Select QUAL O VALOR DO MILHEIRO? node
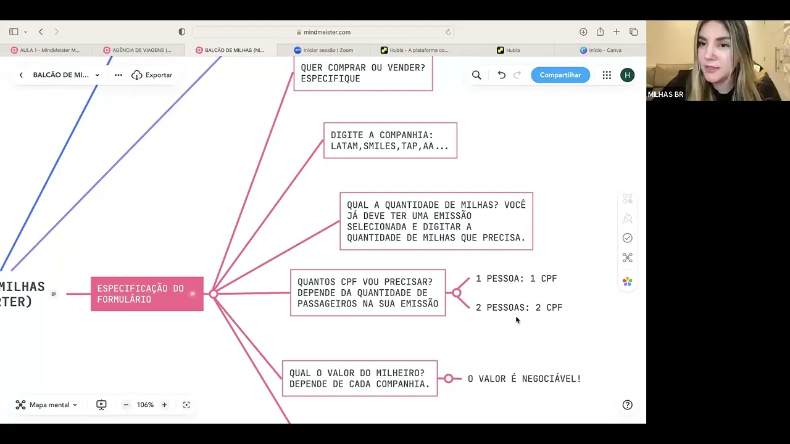Image resolution: width=790 pixels, height=444 pixels. 360,379
